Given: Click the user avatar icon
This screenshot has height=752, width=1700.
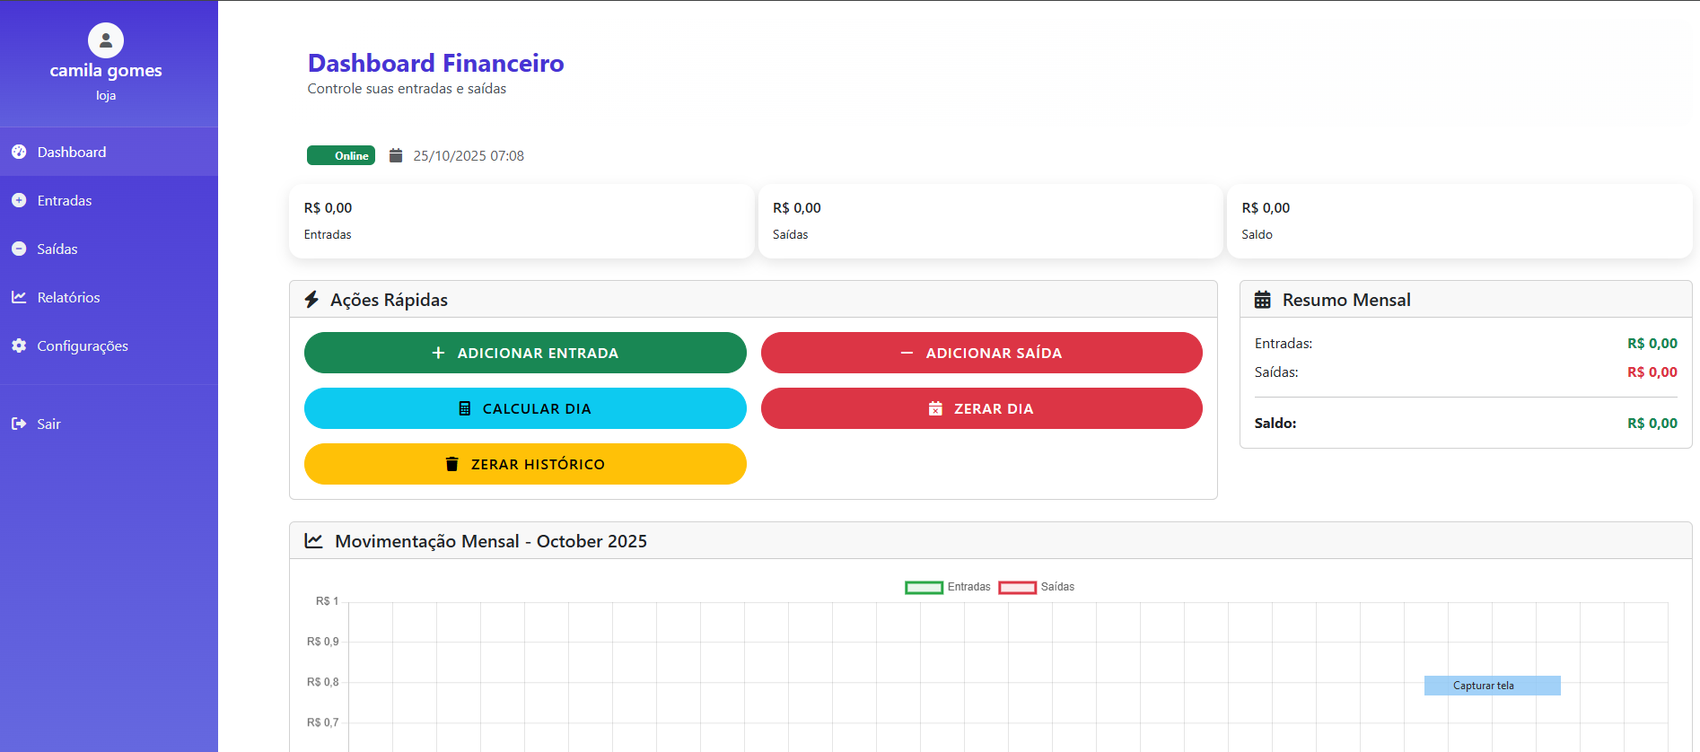Looking at the screenshot, I should 106,40.
